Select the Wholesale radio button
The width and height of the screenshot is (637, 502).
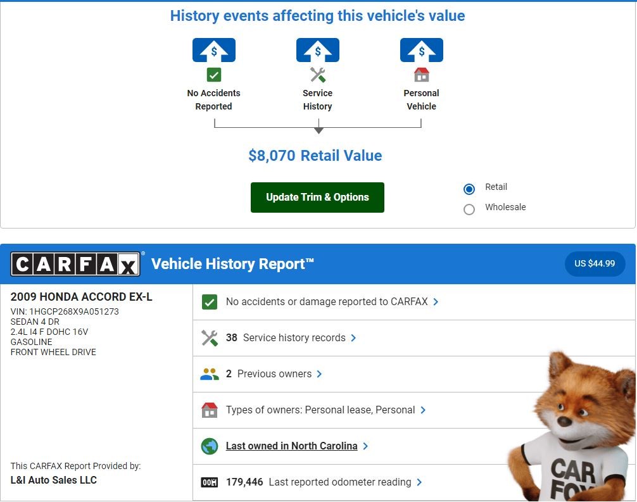point(469,209)
